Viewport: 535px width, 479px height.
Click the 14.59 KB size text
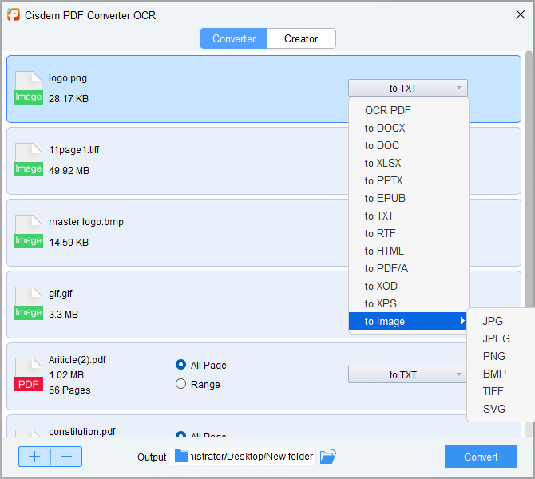[x=69, y=242]
